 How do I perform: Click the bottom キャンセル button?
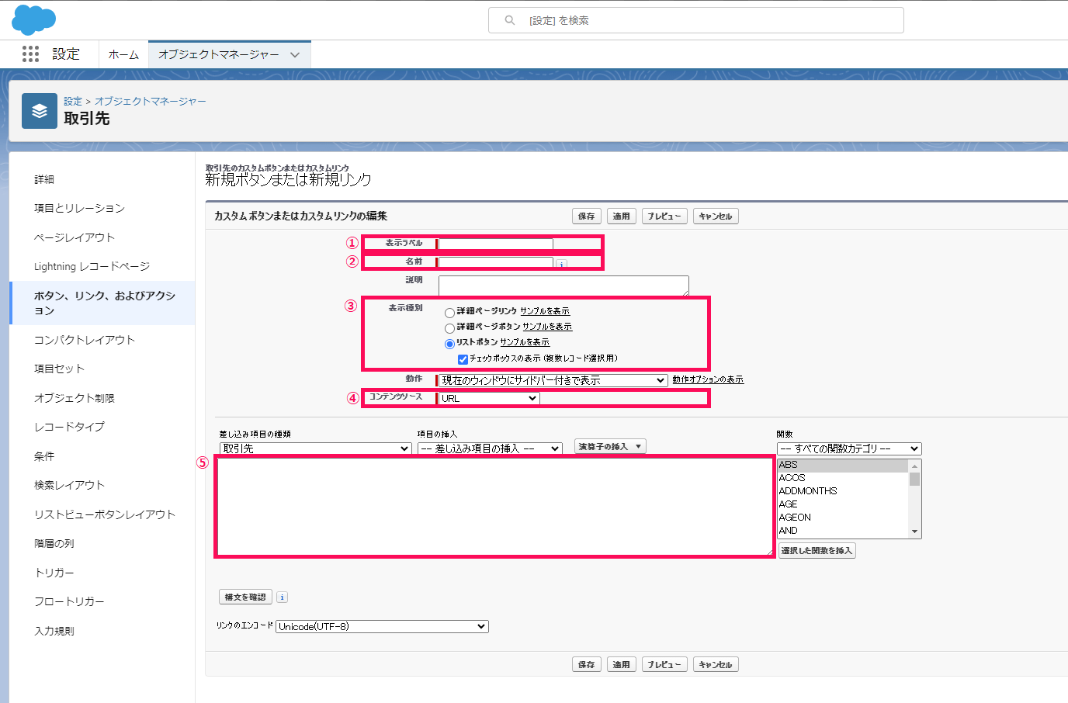pyautogui.click(x=716, y=665)
